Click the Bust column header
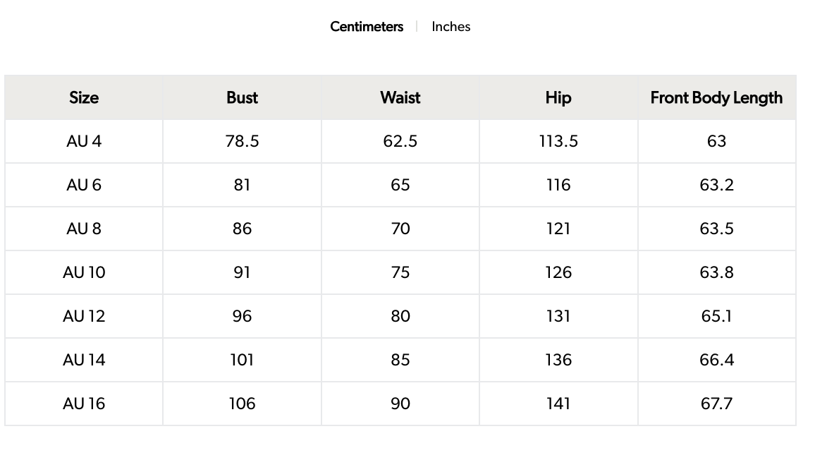Image resolution: width=815 pixels, height=460 pixels. coord(242,97)
